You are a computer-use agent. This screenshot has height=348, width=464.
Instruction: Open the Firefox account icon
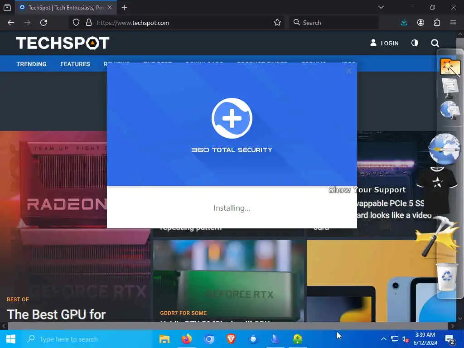420,23
